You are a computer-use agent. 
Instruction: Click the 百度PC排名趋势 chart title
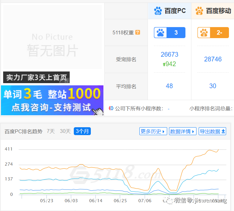tap(23, 131)
